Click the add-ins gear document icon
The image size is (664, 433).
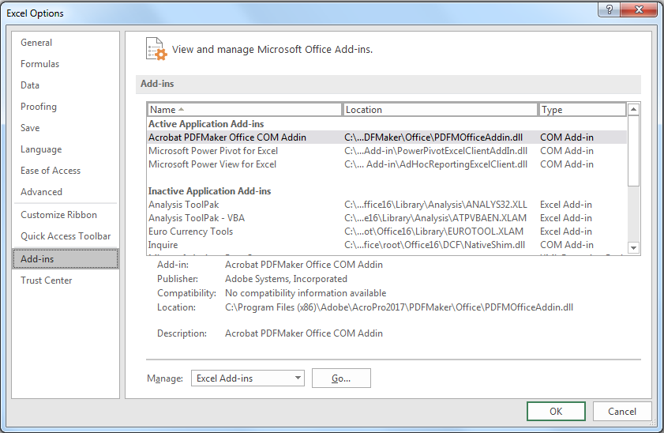point(156,49)
